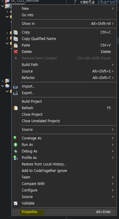
Task: Click the Copy Qualified Name icon
Action: click(x=16, y=39)
